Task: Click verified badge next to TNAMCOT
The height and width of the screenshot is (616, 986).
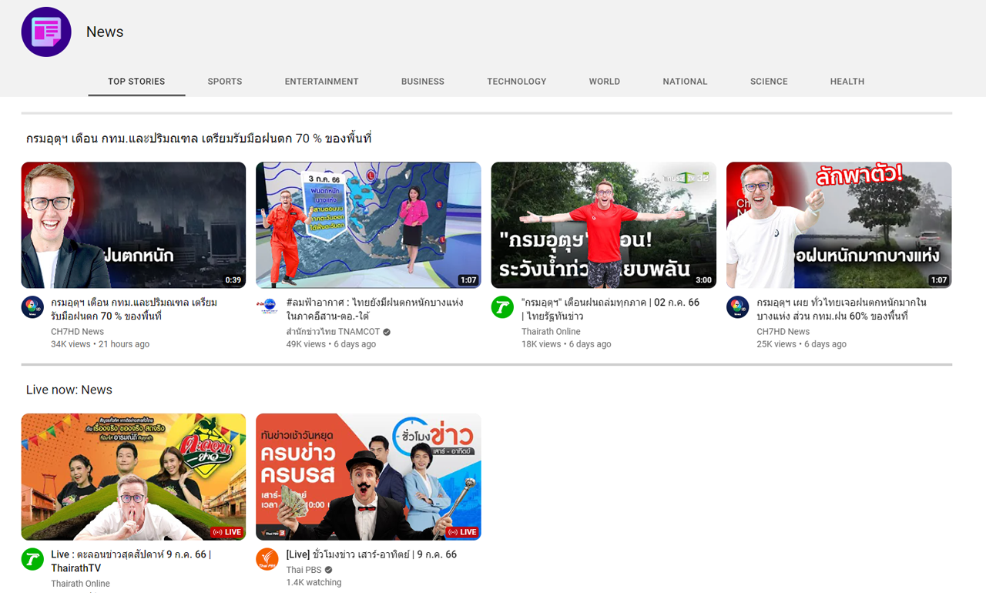Action: (x=386, y=332)
